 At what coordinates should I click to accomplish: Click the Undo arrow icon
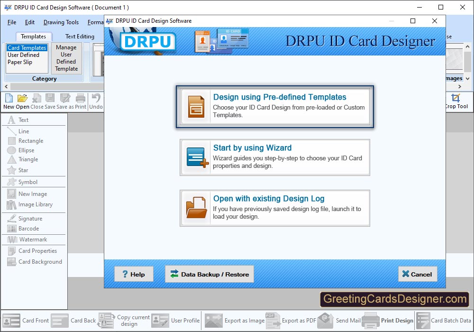point(96,98)
